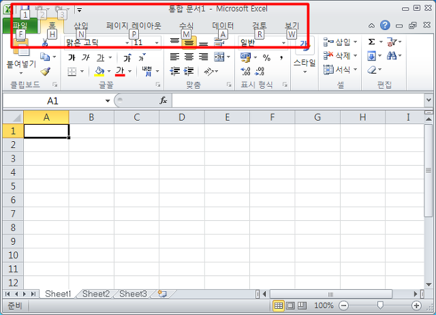This screenshot has height=315, width=436.
Task: Open the font name 맑은 고딕 dropdown
Action: pyautogui.click(x=127, y=43)
